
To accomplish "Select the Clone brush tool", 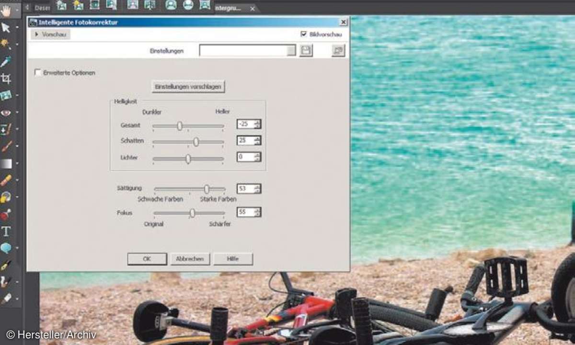I will 6,129.
